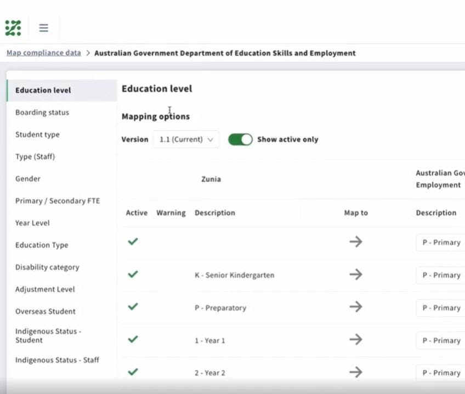Screen dimensions: 465x394
Task: Click the map arrow in the topmost mapping row
Action: (355, 242)
